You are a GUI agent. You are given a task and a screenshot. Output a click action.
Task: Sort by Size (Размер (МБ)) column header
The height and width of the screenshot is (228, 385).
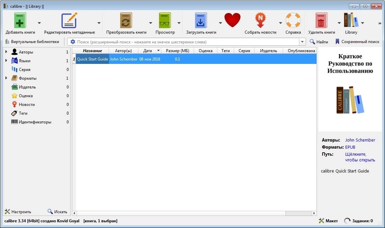pyautogui.click(x=177, y=51)
